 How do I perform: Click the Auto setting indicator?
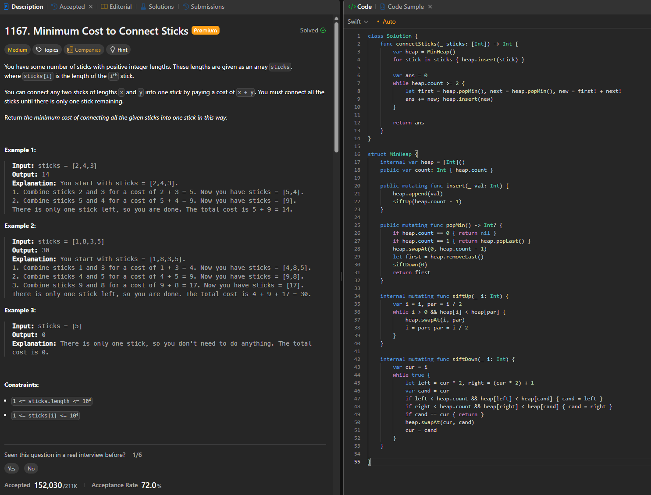coord(386,21)
